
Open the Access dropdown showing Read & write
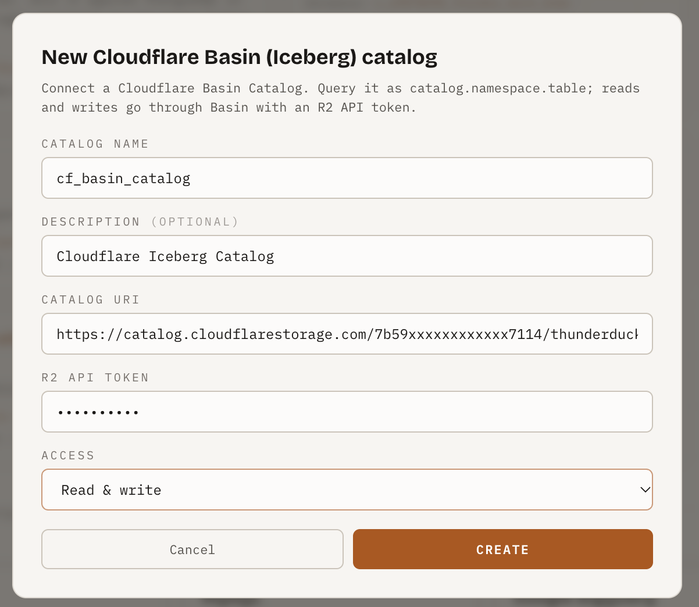[347, 490]
